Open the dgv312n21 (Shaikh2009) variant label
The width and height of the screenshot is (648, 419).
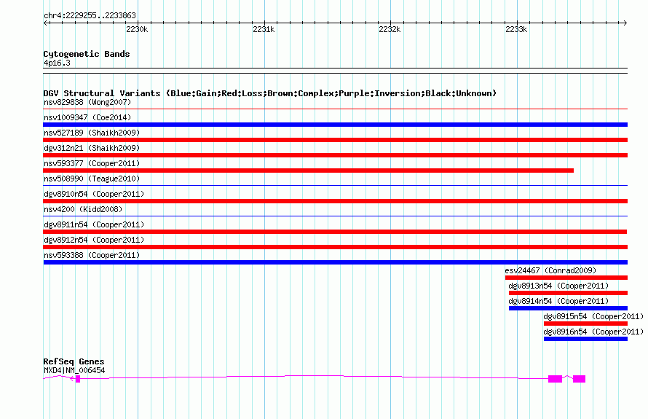(92, 148)
